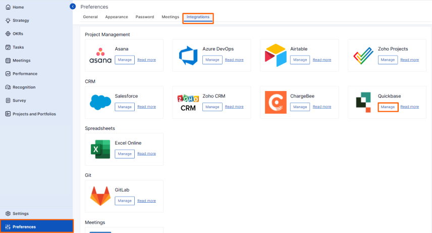This screenshot has width=432, height=233.
Task: Open Read more link for GitLab
Action: point(146,201)
